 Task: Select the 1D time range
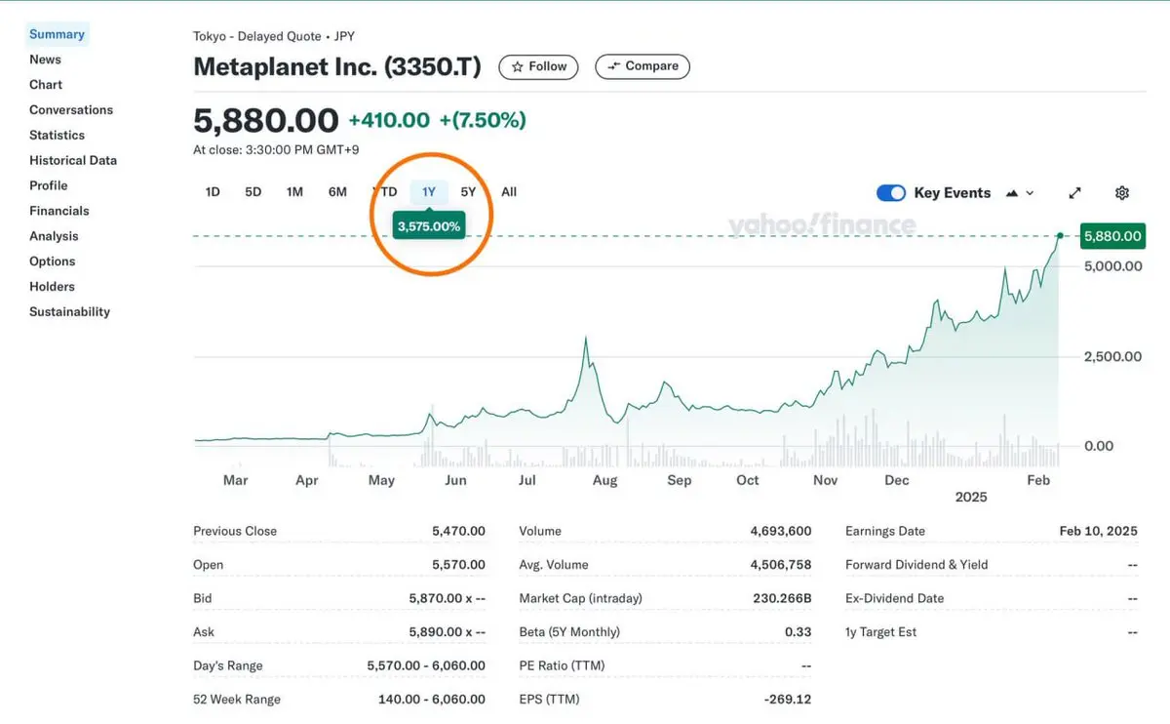click(x=213, y=192)
